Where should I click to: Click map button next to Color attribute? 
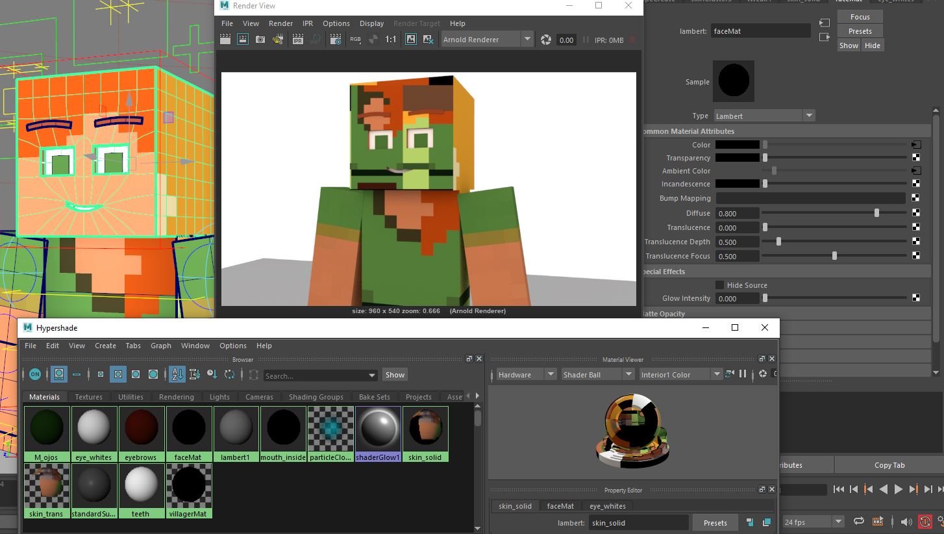tap(916, 145)
